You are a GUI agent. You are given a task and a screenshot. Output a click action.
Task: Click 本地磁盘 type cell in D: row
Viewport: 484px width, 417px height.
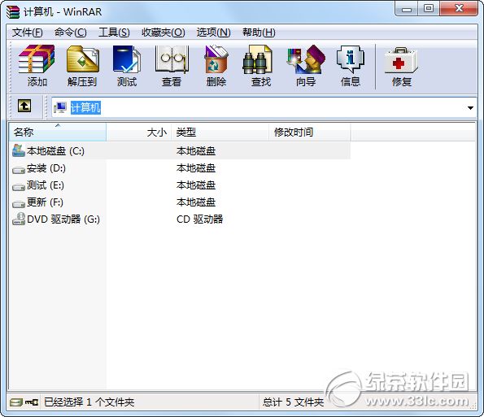point(196,168)
